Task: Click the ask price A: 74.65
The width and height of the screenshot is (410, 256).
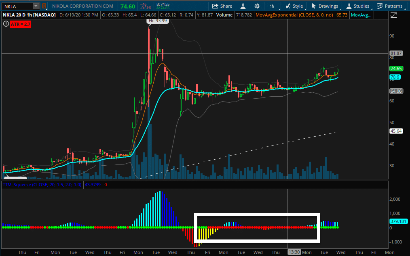Action: (x=163, y=8)
